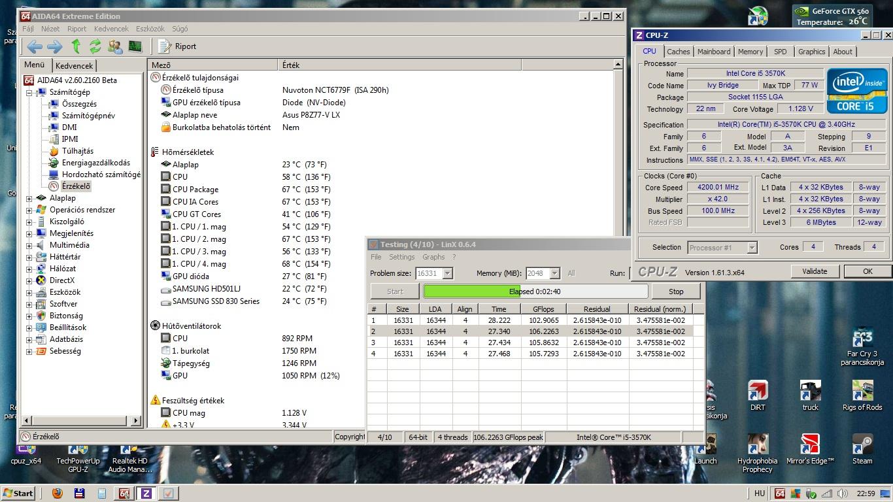The width and height of the screenshot is (893, 502).
Task: Click the Windows Start button
Action: [18, 494]
